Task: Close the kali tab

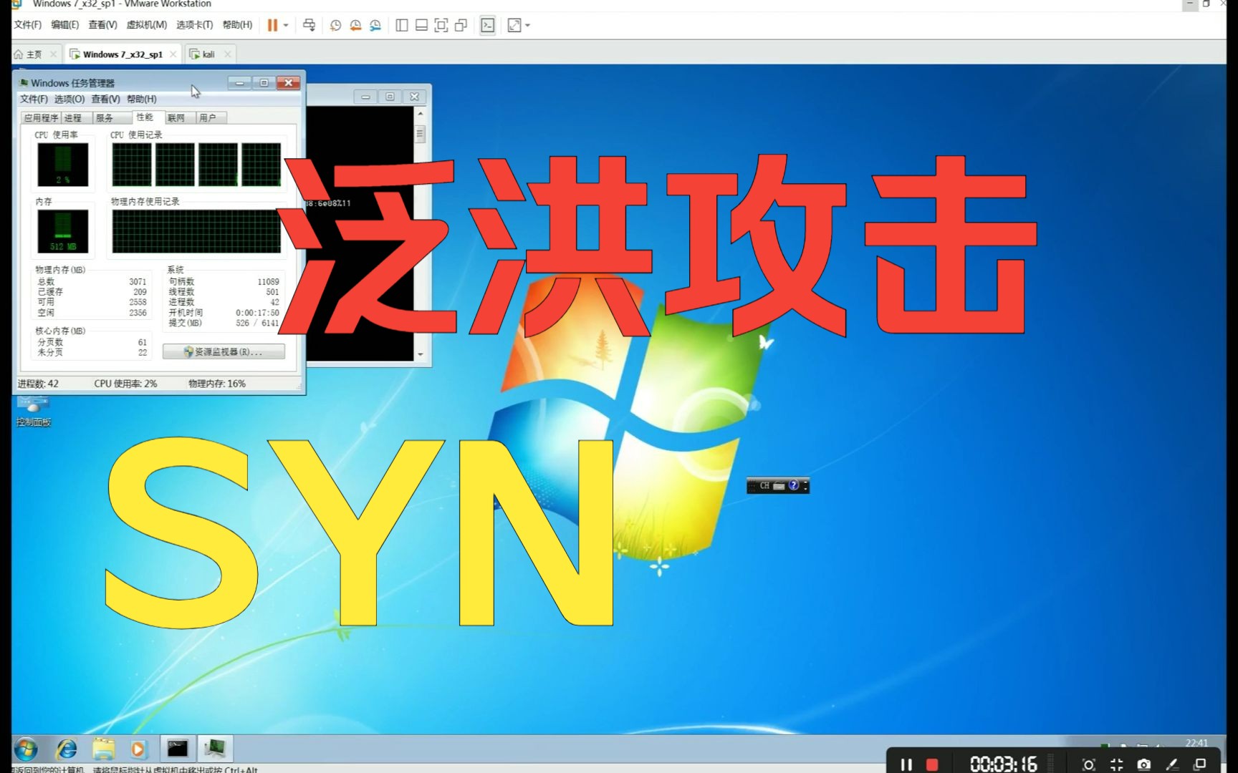Action: coord(228,54)
